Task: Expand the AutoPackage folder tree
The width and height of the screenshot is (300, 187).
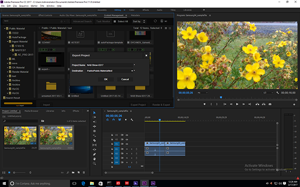Action: coord(7,37)
